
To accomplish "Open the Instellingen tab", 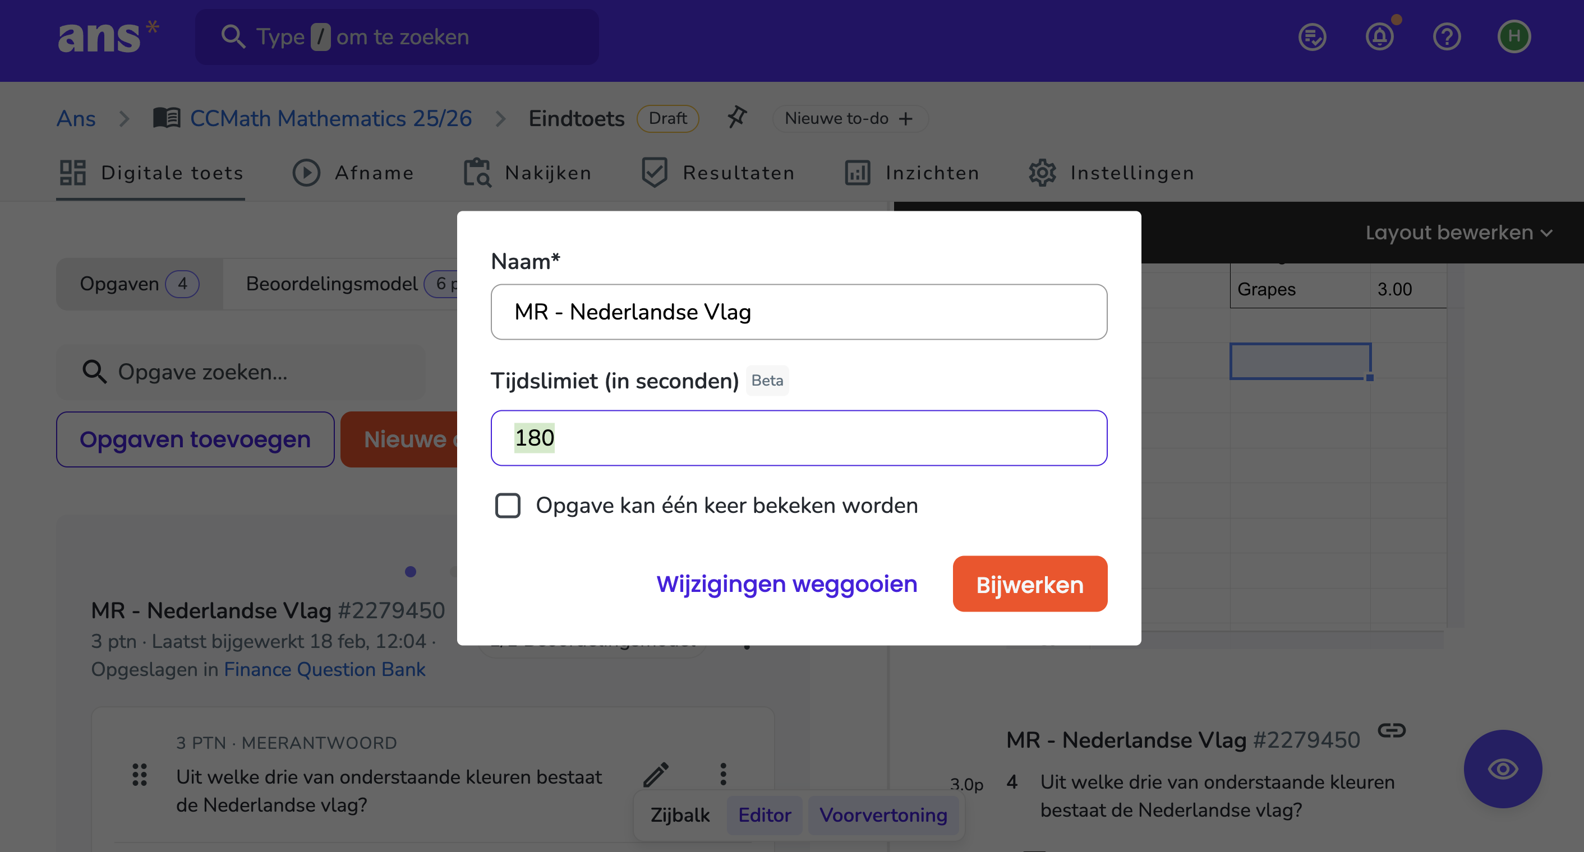I will click(x=1111, y=173).
